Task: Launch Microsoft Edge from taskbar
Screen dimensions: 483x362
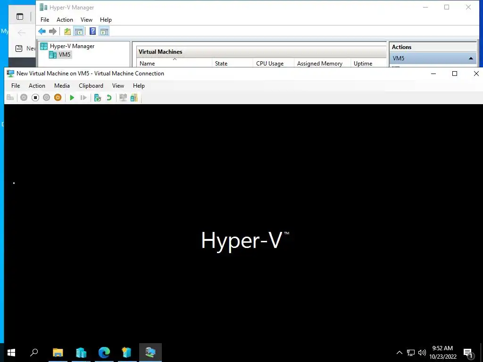Action: (104, 353)
